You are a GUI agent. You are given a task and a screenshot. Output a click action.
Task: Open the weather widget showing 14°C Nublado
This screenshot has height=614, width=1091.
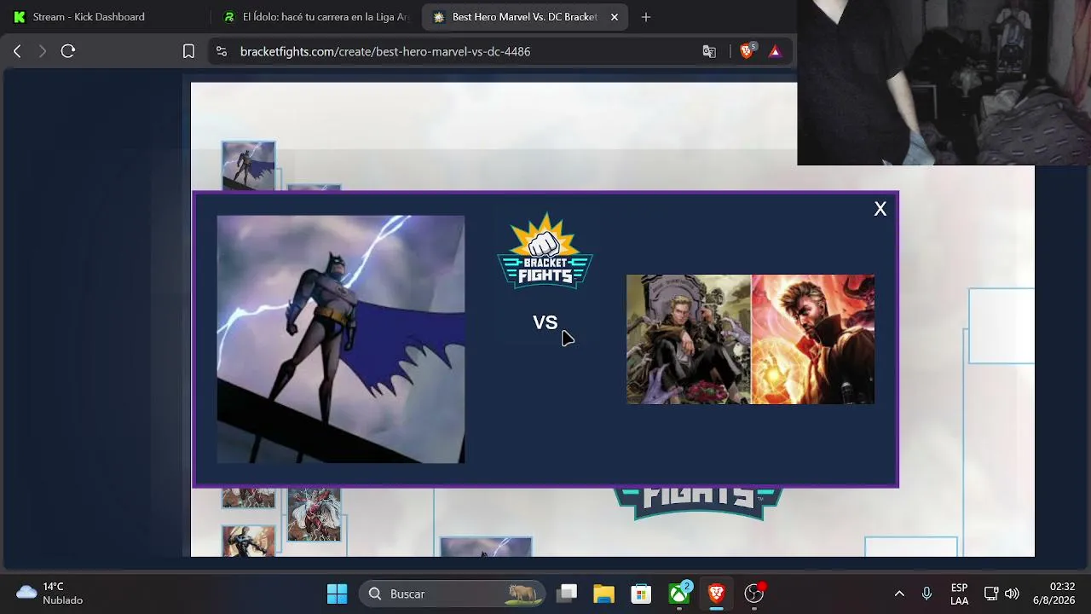(x=51, y=594)
